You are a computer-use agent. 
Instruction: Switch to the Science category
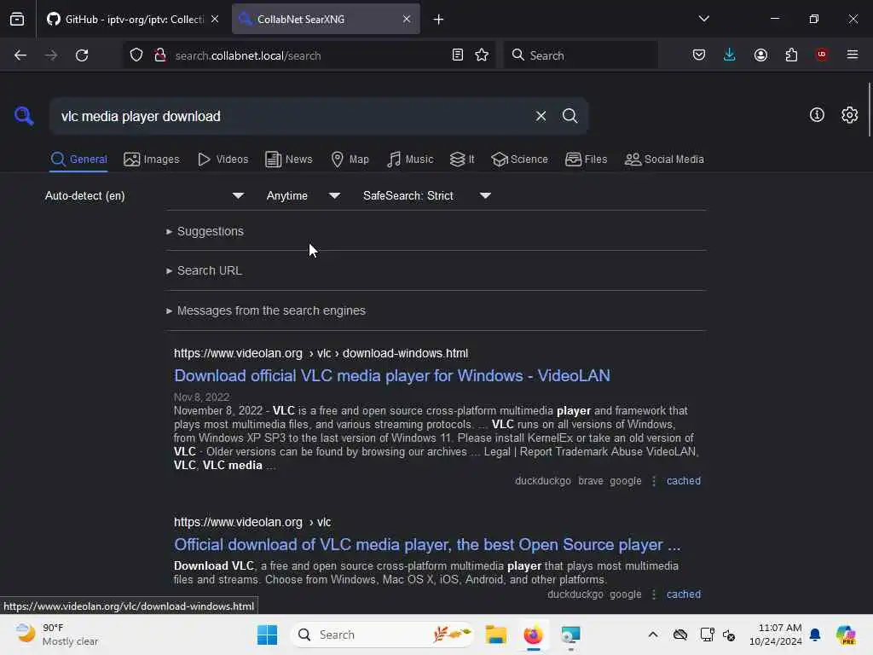519,159
